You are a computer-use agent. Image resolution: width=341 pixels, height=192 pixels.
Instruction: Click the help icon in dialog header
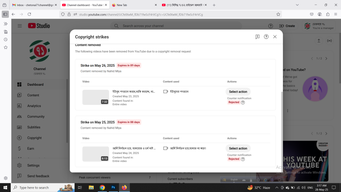pos(266,37)
